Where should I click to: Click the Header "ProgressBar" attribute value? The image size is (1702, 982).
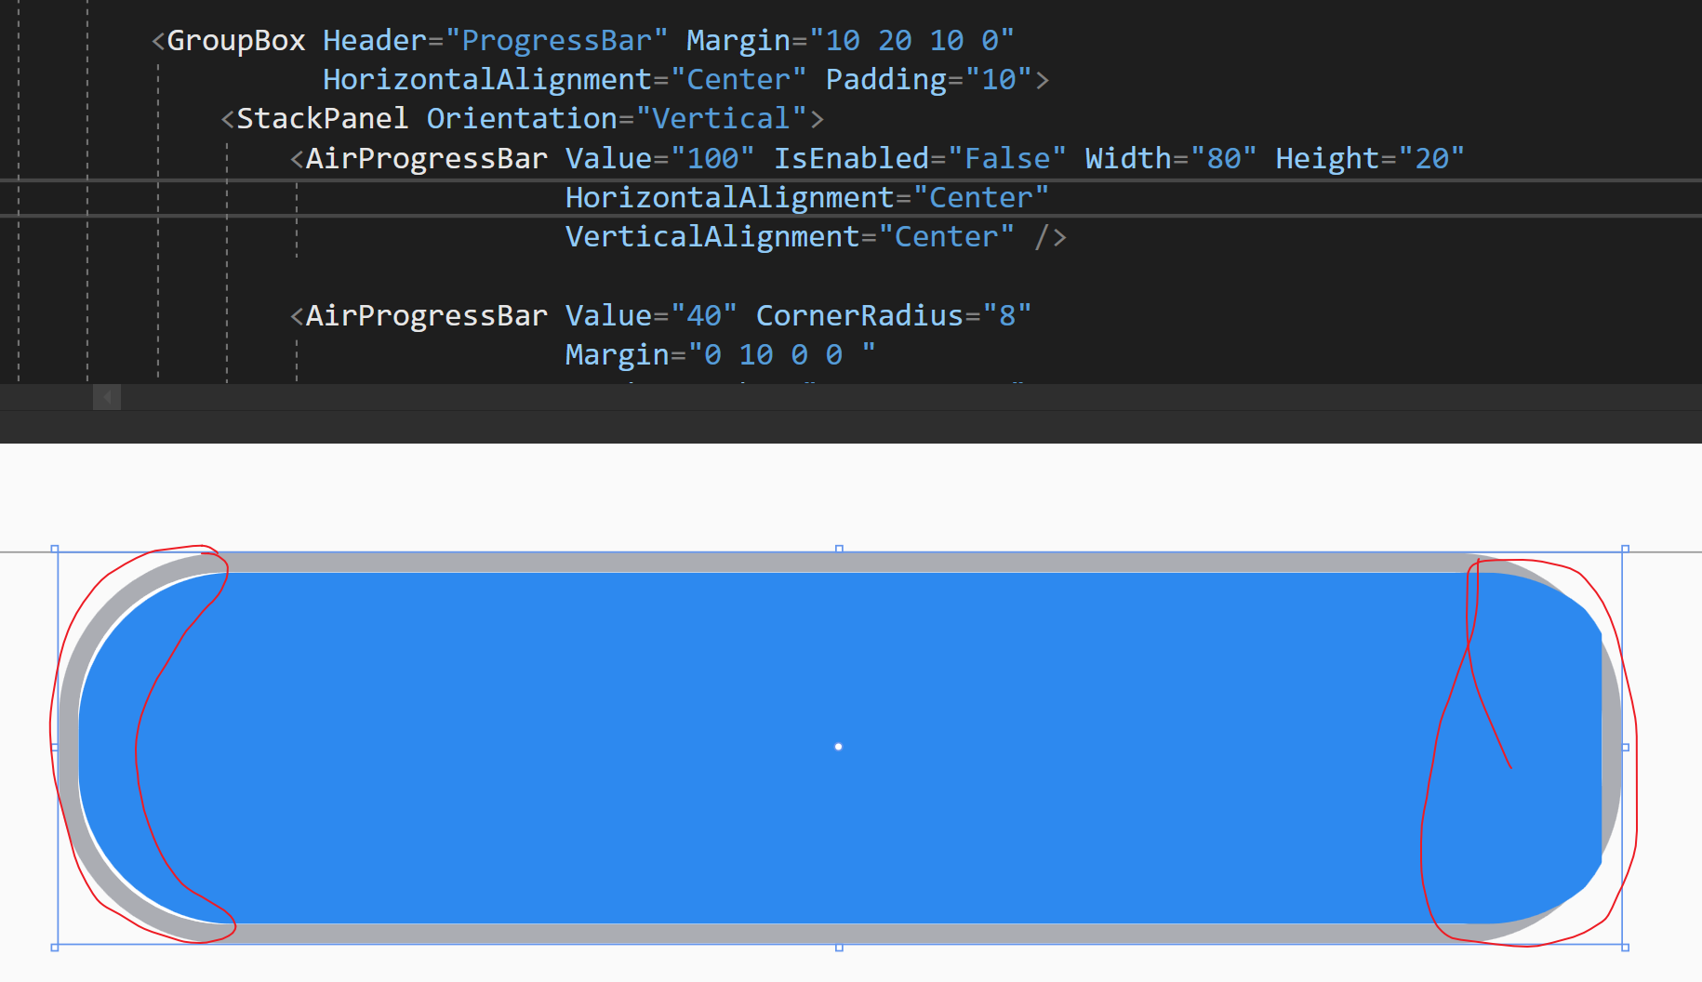[556, 40]
